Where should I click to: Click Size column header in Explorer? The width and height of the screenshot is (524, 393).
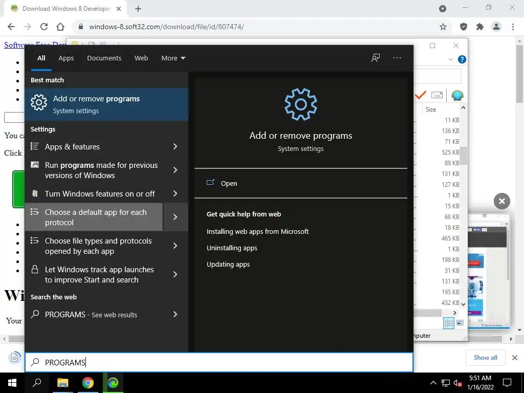tap(431, 110)
